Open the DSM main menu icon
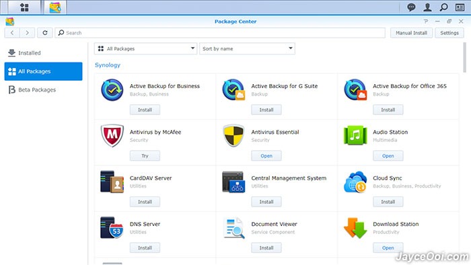The image size is (471, 265). point(24,7)
